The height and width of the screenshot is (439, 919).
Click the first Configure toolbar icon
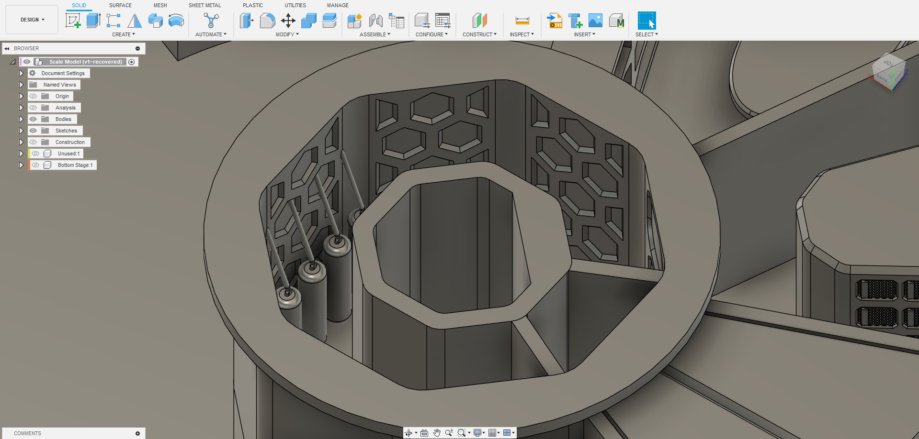(422, 21)
